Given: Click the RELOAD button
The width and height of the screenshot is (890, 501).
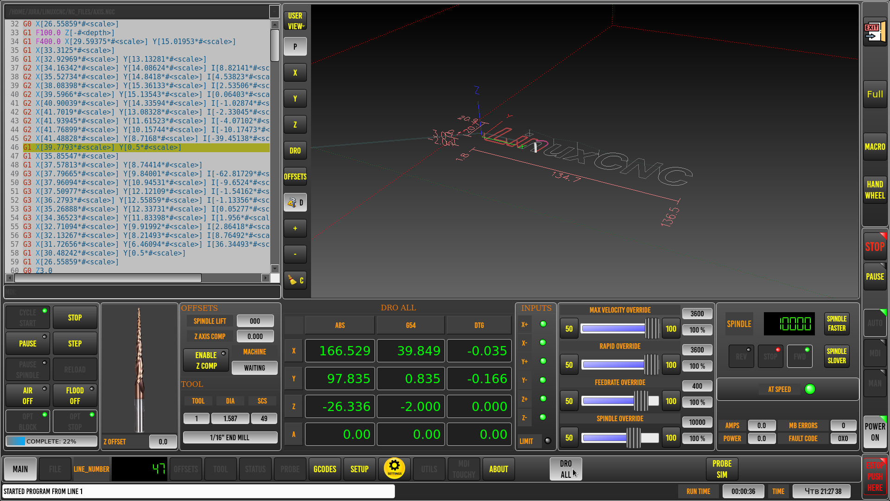Looking at the screenshot, I should tap(75, 369).
